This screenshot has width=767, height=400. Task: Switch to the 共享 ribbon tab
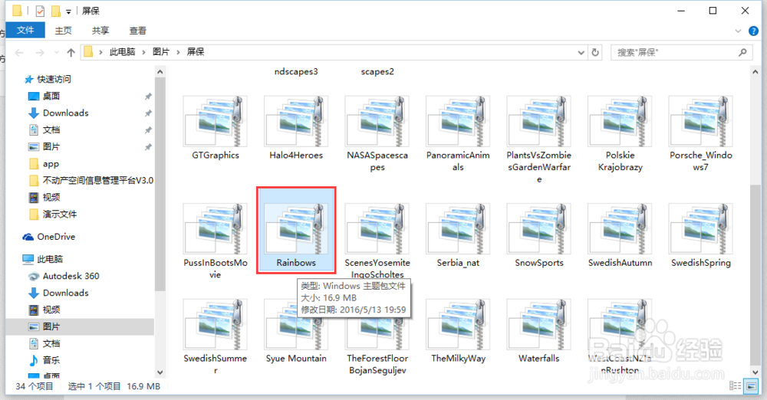pos(100,31)
